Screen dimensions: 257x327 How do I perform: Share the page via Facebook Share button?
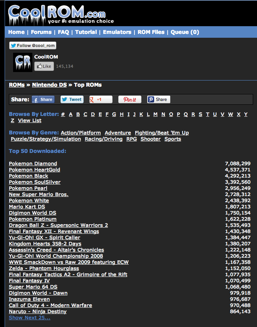pyautogui.click(x=43, y=99)
